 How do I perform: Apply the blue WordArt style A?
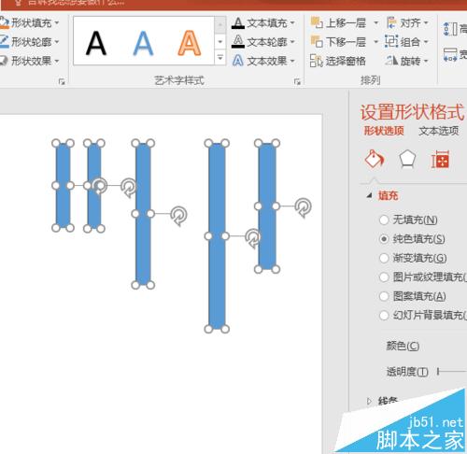click(143, 43)
